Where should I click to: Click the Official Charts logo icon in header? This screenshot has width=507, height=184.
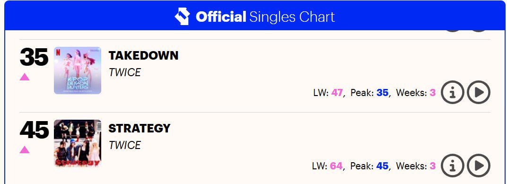coord(182,17)
